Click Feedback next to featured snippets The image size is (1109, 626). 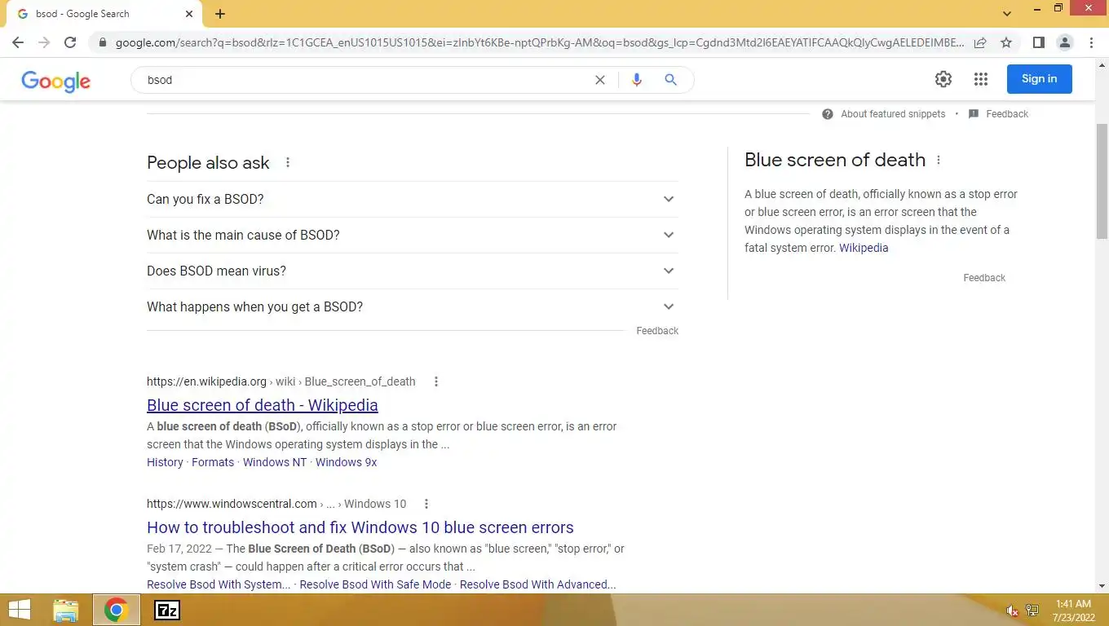pos(1007,114)
